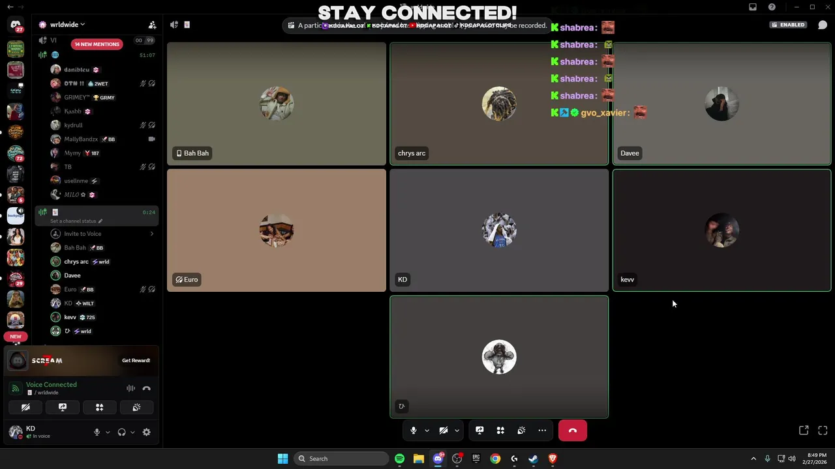Screen dimensions: 835x469
Task: Expand camera options in the call control bar
Action: [457, 431]
